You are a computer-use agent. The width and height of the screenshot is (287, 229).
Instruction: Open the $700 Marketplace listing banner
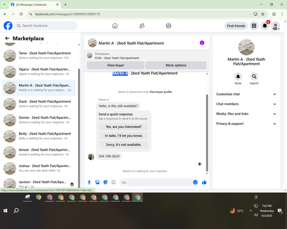[x=147, y=56]
